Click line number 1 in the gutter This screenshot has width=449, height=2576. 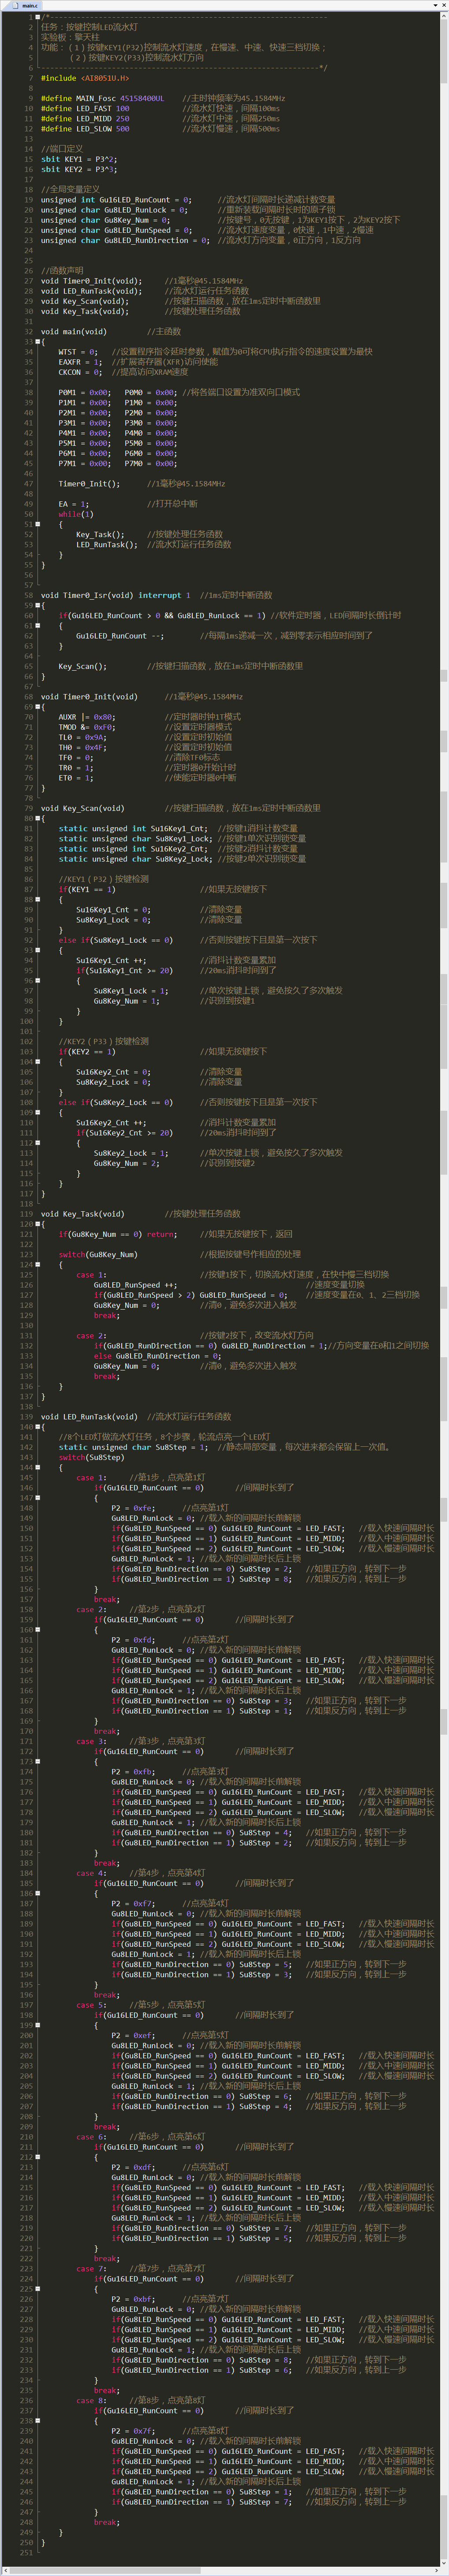pyautogui.click(x=30, y=17)
